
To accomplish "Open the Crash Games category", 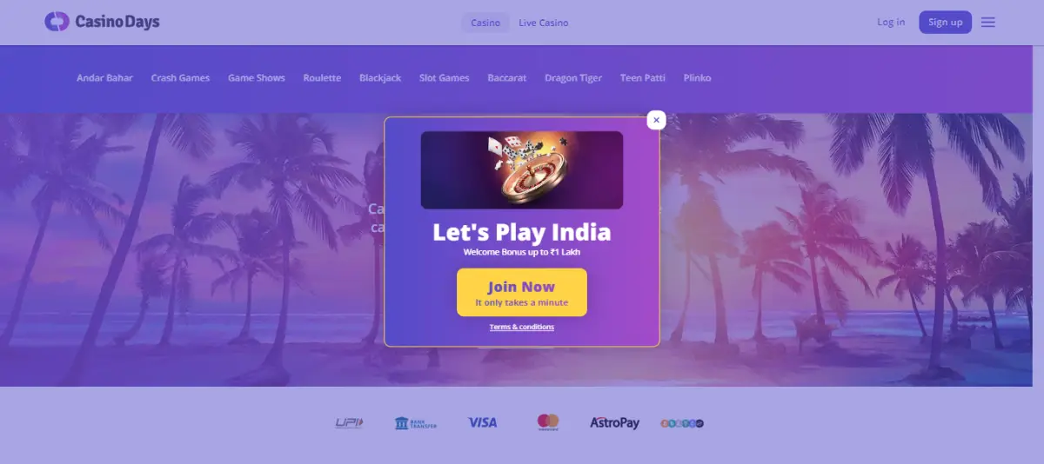I will (180, 78).
